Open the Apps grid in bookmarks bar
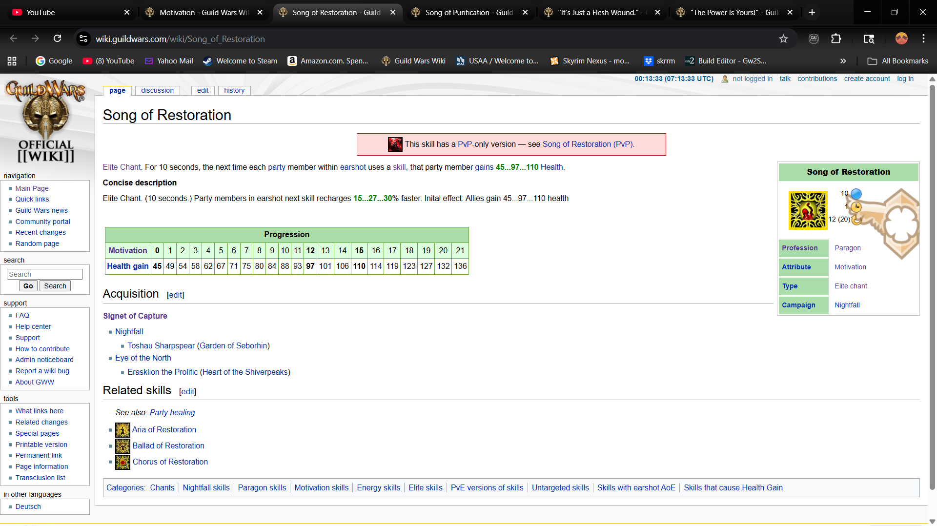 coord(12,61)
